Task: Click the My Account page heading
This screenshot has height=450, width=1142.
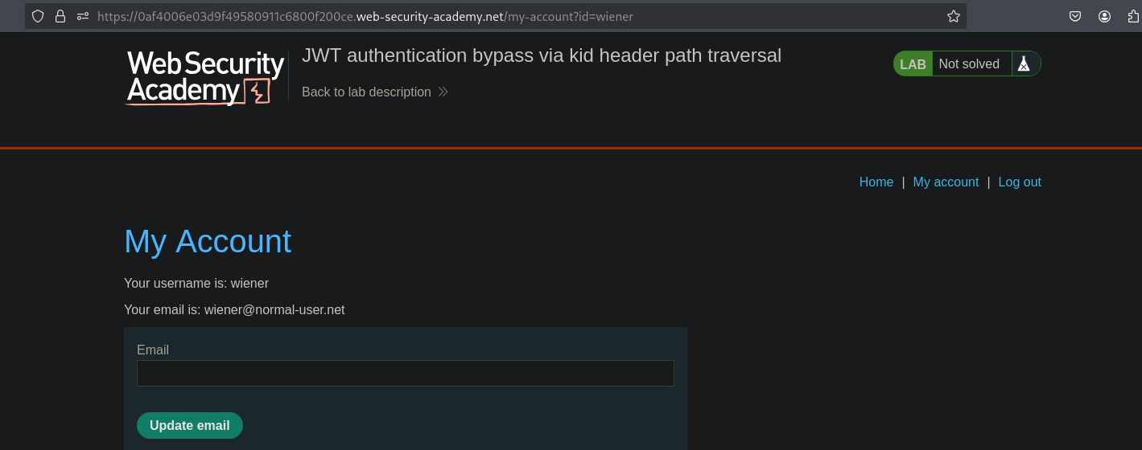Action: point(208,242)
